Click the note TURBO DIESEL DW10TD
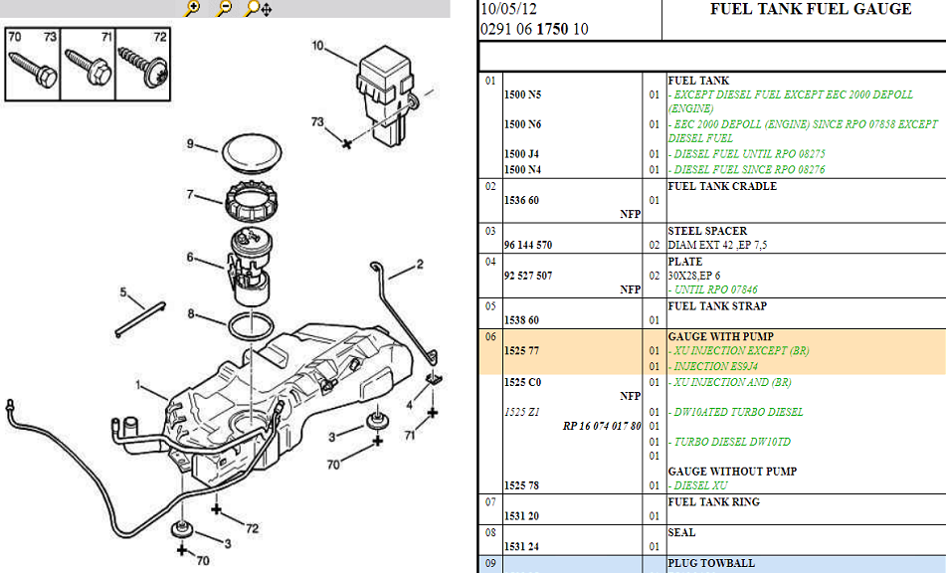Image resolution: width=946 pixels, height=573 pixels. (x=729, y=442)
